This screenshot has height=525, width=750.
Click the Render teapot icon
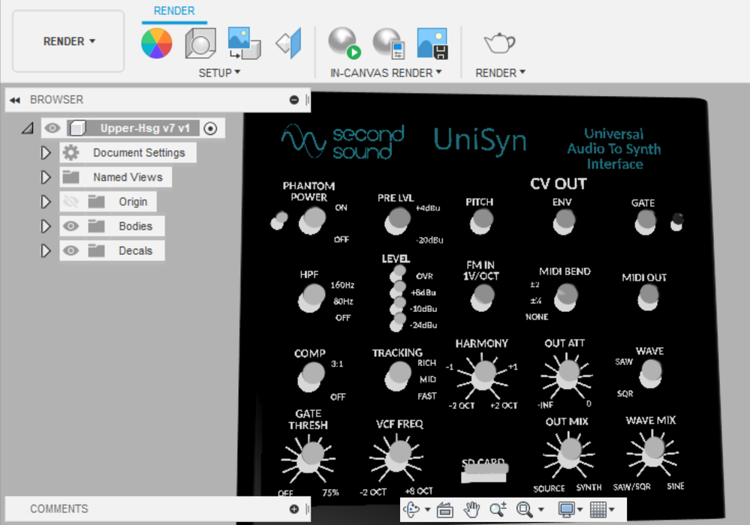pyautogui.click(x=499, y=43)
